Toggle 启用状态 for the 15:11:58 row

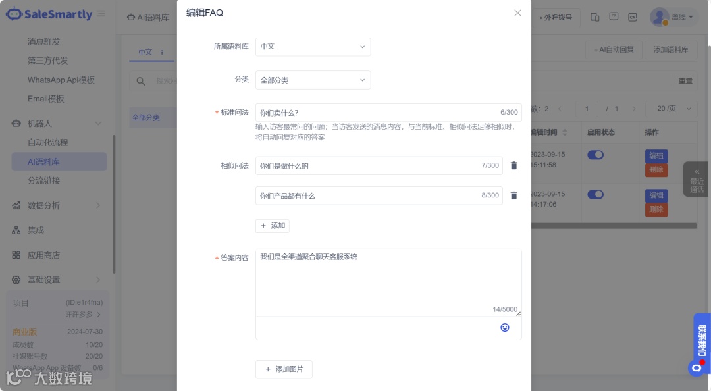point(595,155)
